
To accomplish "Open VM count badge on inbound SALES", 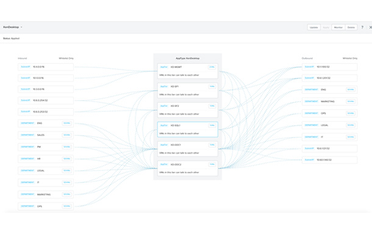I will (x=66, y=135).
